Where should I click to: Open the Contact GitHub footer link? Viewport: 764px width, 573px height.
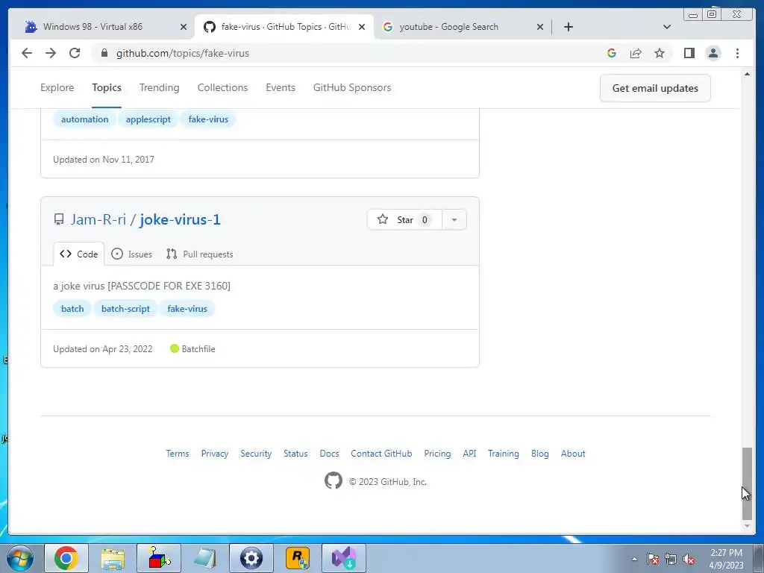(x=381, y=454)
